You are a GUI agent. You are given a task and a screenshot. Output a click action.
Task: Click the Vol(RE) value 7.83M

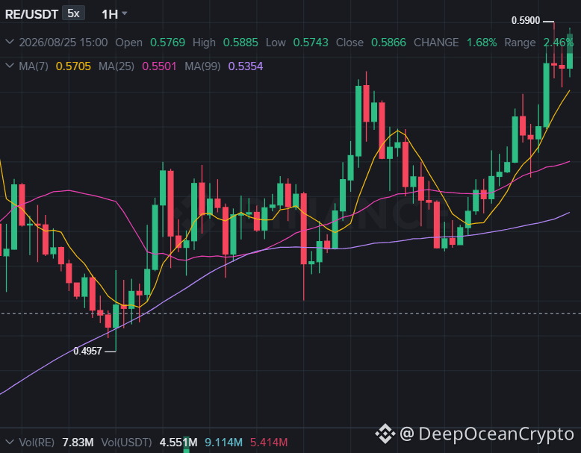pos(78,443)
